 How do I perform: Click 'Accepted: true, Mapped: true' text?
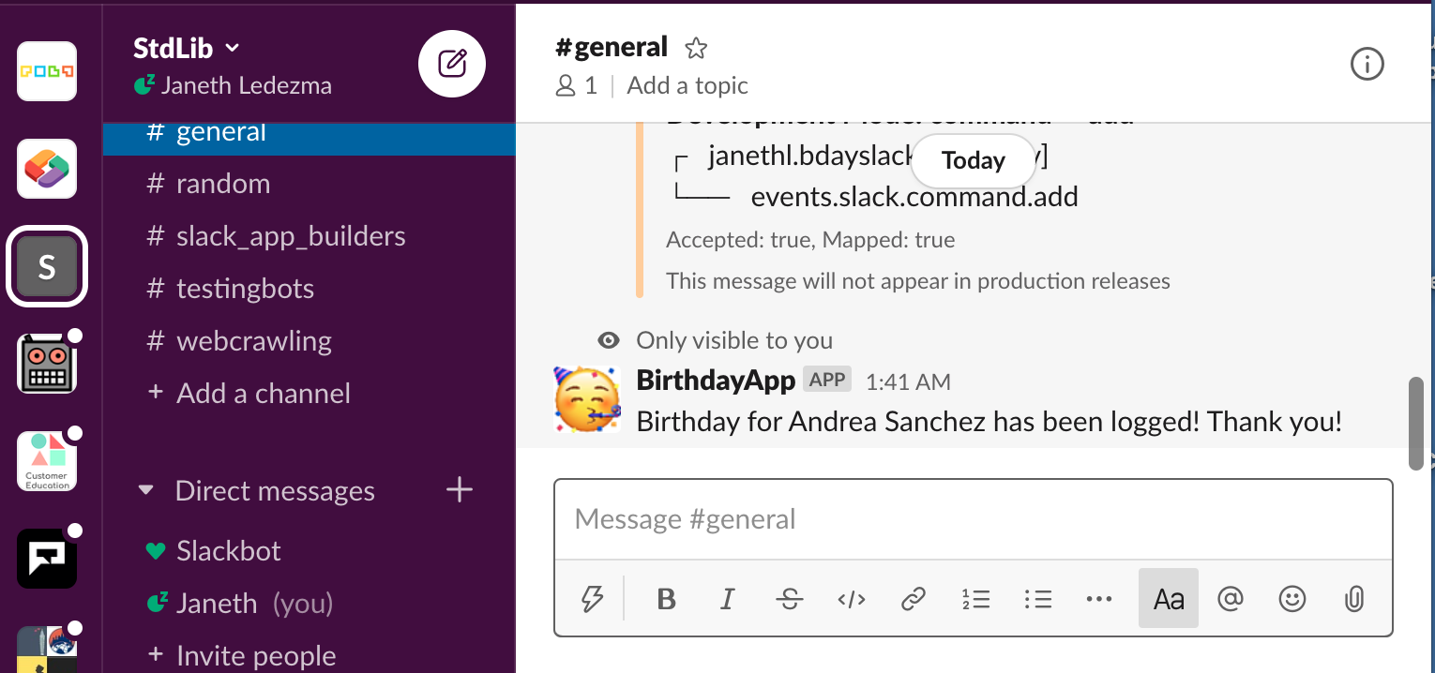click(x=810, y=240)
